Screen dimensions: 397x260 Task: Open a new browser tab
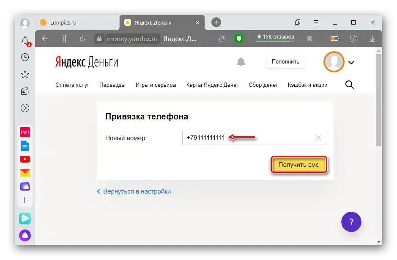[216, 22]
